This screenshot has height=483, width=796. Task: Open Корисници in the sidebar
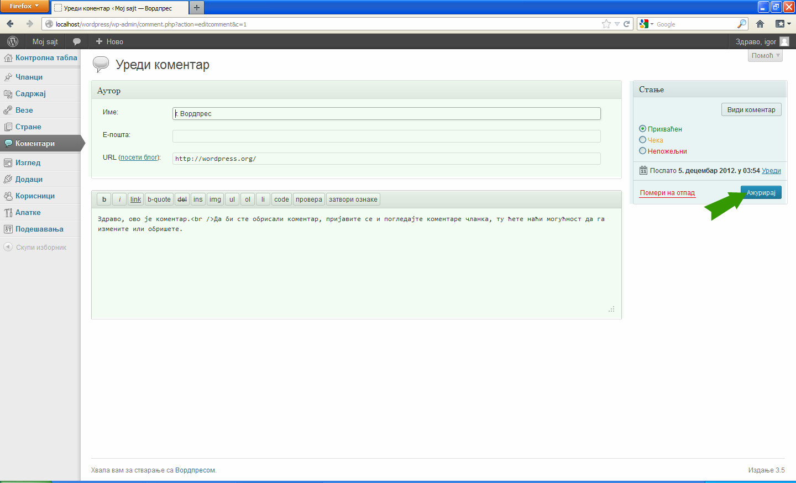point(35,196)
